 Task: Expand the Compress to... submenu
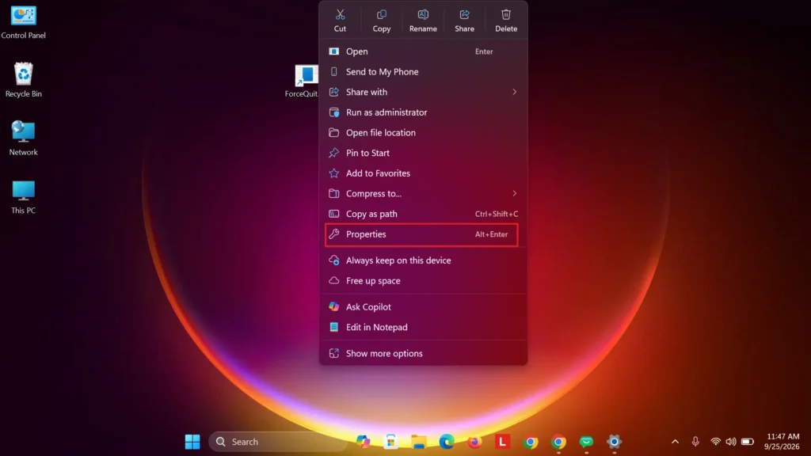514,193
